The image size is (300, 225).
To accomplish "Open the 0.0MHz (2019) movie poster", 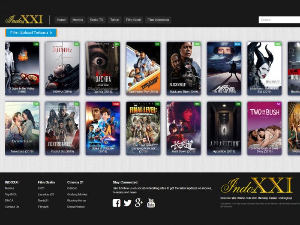I will (63, 69).
